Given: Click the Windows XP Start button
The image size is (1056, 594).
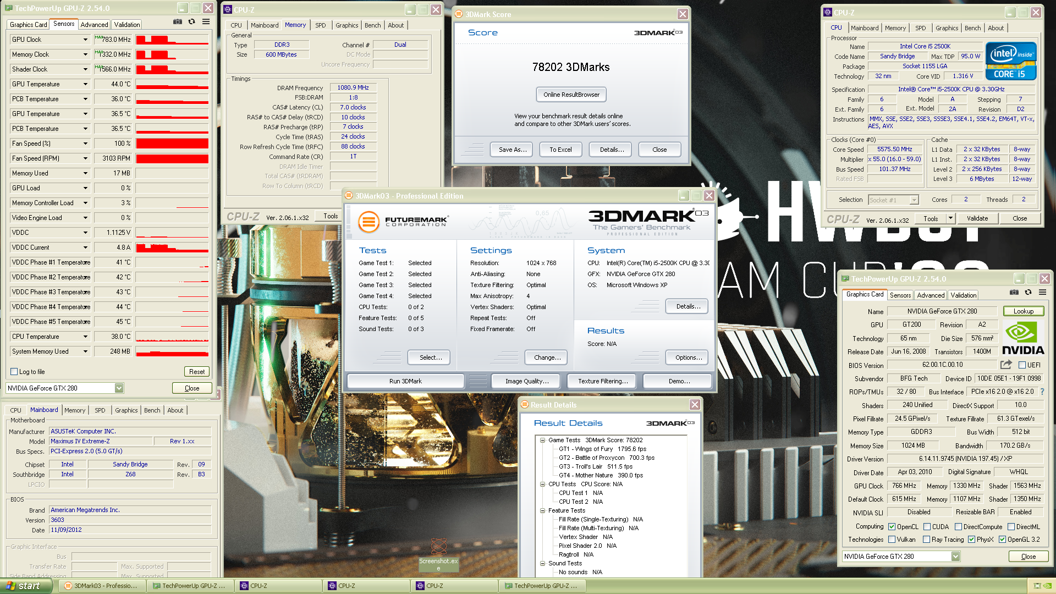Looking at the screenshot, I should (x=26, y=586).
